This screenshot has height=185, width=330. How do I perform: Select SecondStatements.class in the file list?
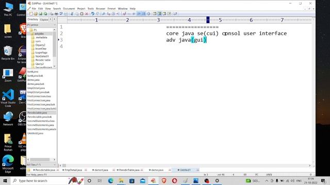[41, 121]
